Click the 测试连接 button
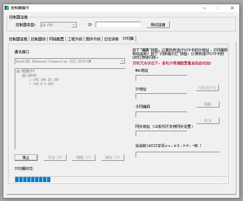243x201 pixels. [158, 25]
